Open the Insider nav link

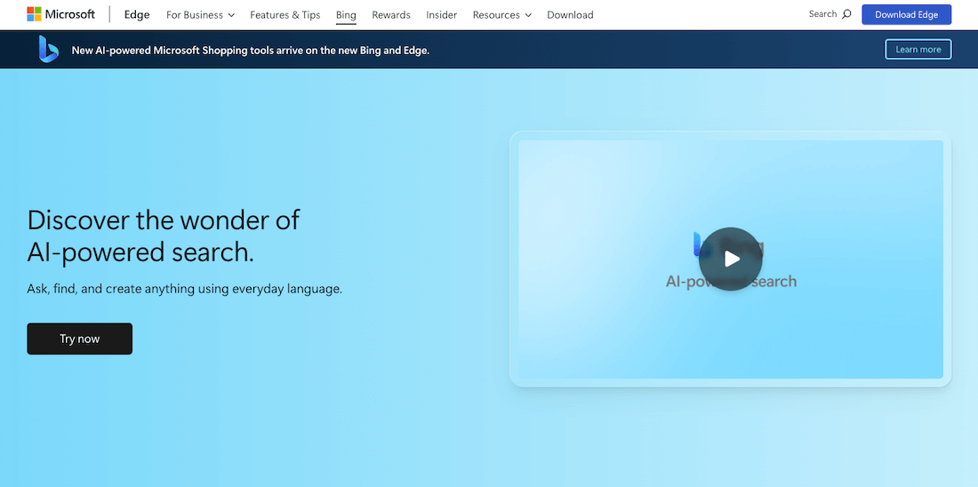point(442,14)
